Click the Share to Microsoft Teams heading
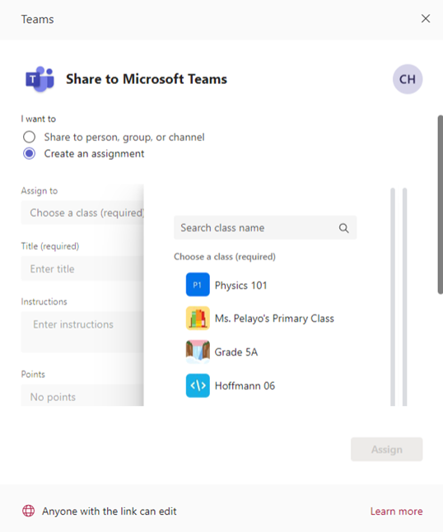Viewport: 443px width, 532px height. pyautogui.click(x=147, y=79)
